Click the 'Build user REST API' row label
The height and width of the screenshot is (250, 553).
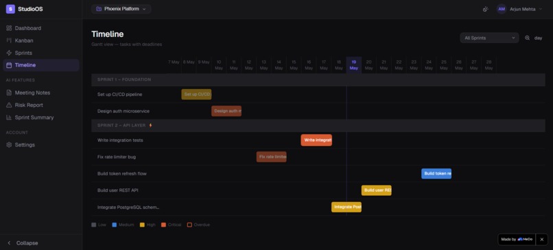[x=118, y=190]
